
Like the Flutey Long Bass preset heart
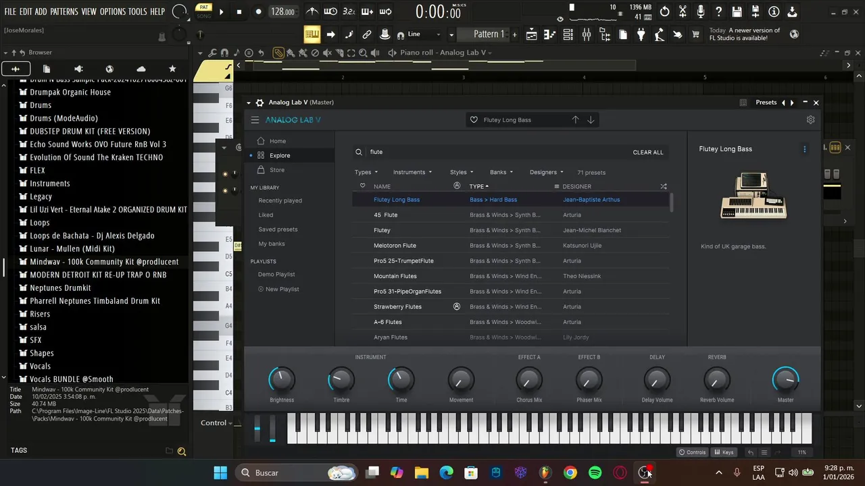coord(474,120)
